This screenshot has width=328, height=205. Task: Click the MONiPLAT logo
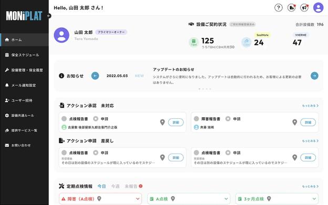(x=24, y=16)
